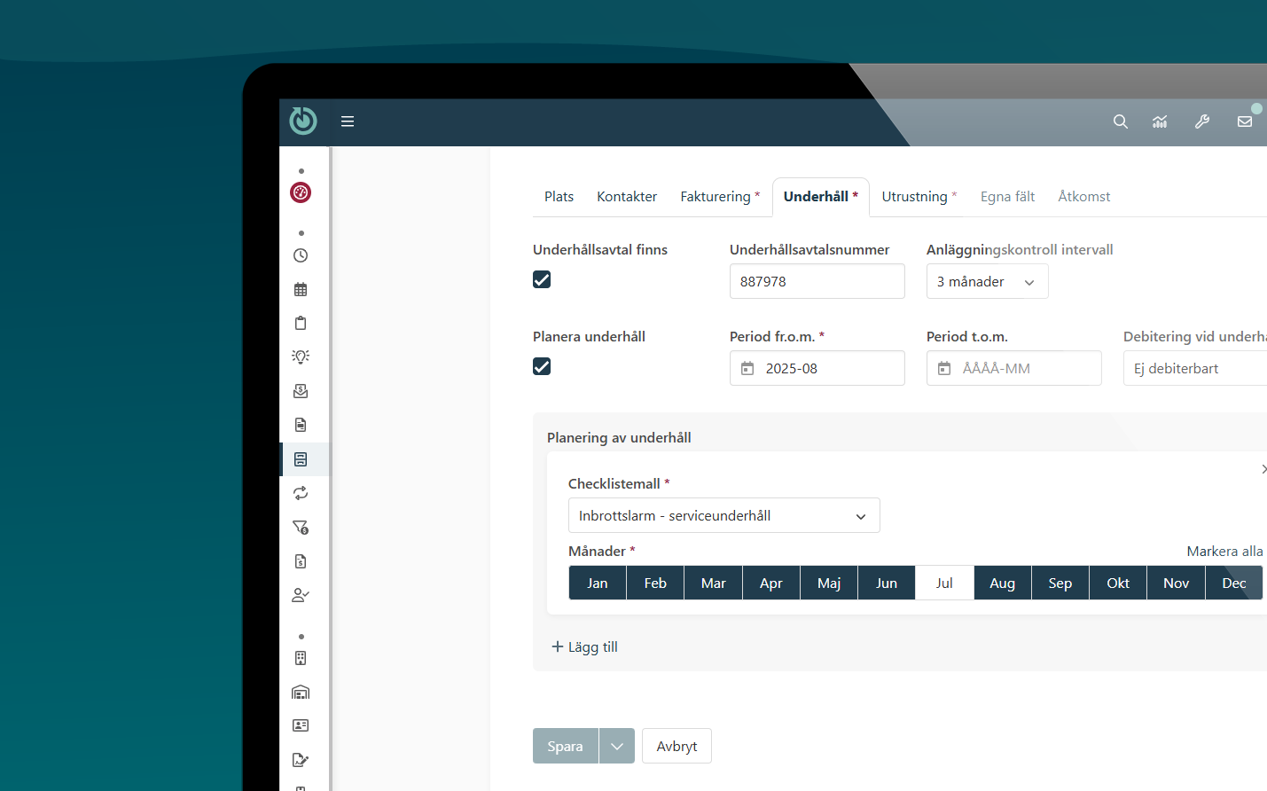Open the Anläggningskontroll intervall dropdown
This screenshot has width=1267, height=791.
point(987,282)
